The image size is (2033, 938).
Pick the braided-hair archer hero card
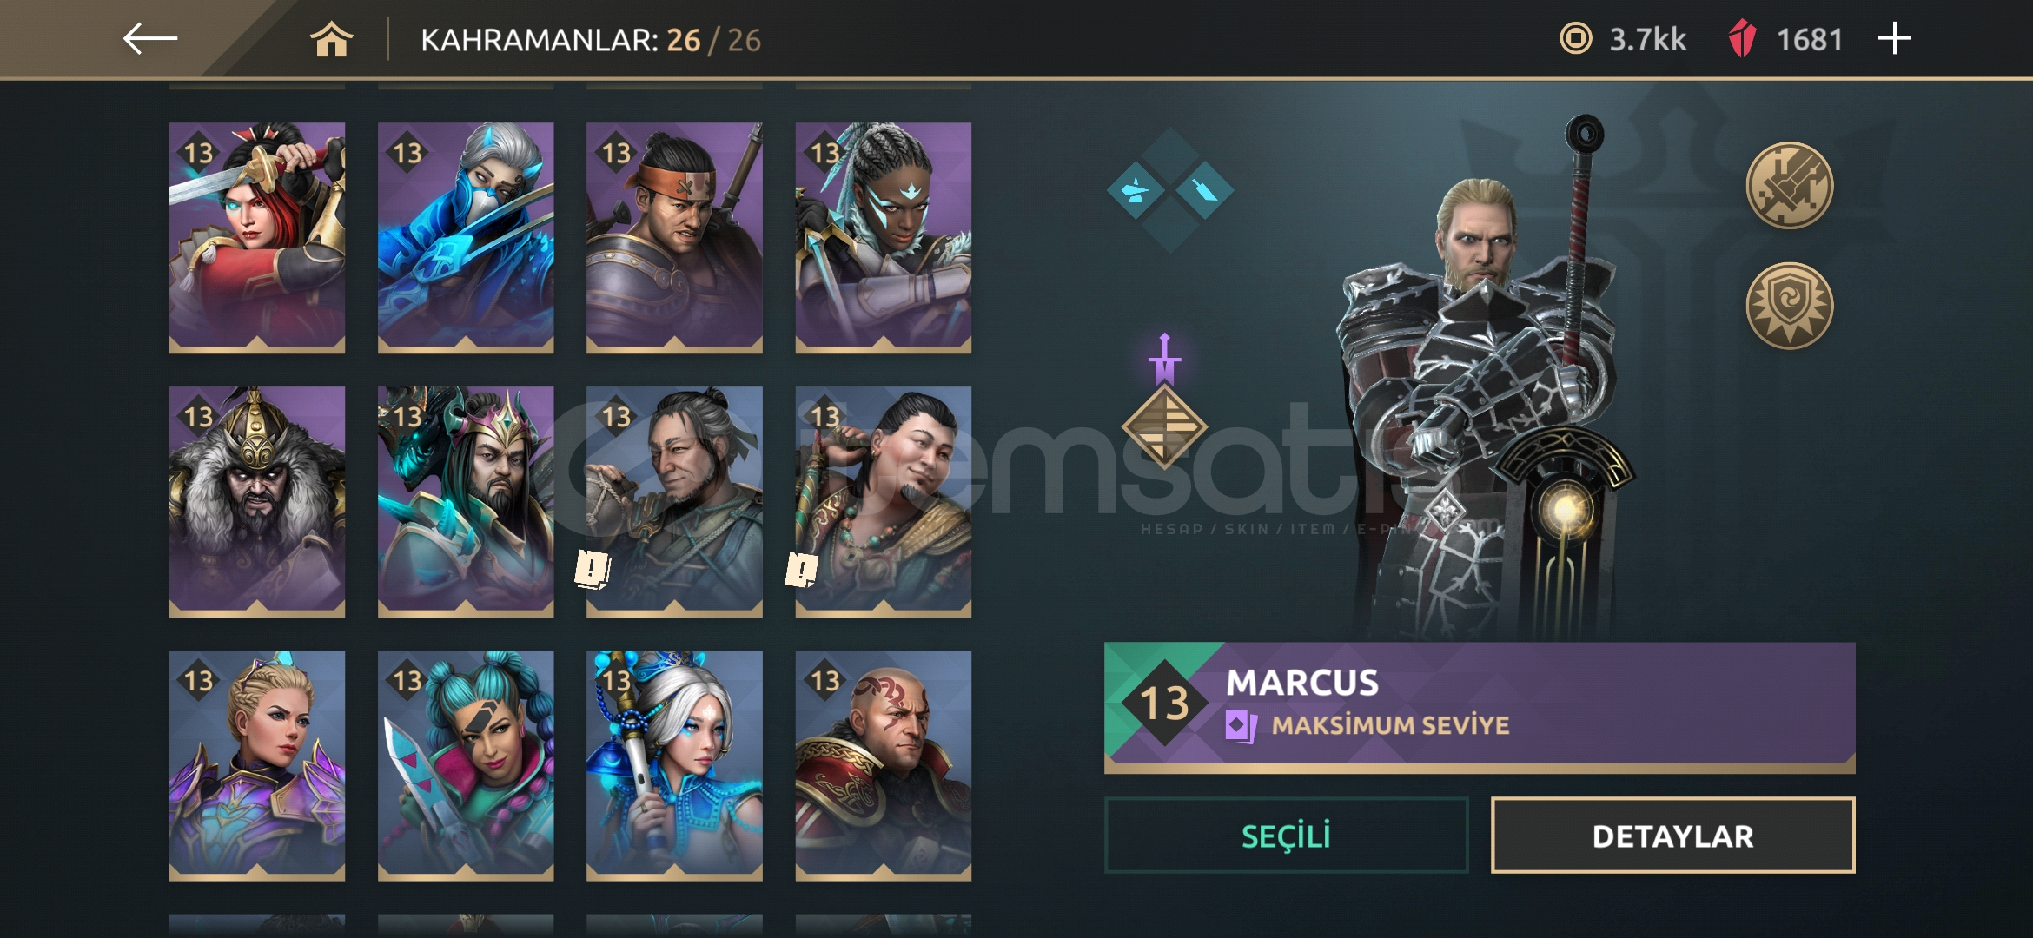884,238
